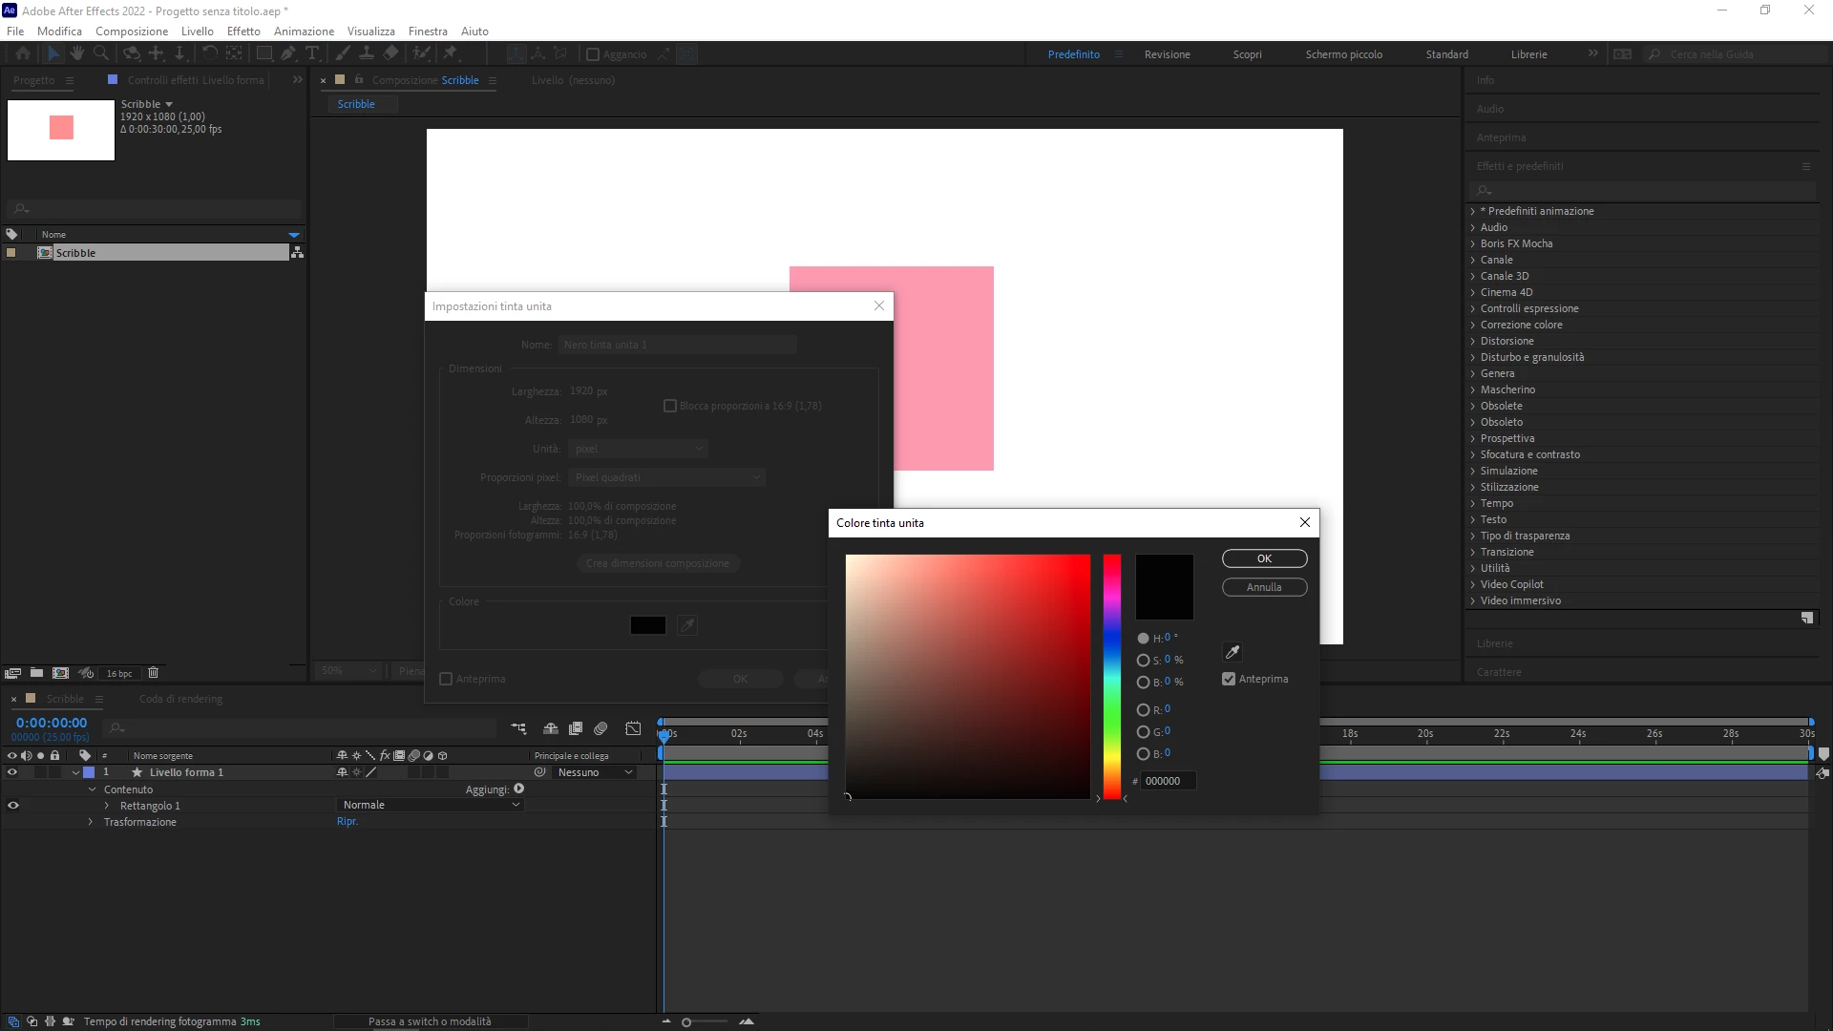Select the Hand tool in toolbar
This screenshot has height=1031, width=1833.
click(77, 53)
